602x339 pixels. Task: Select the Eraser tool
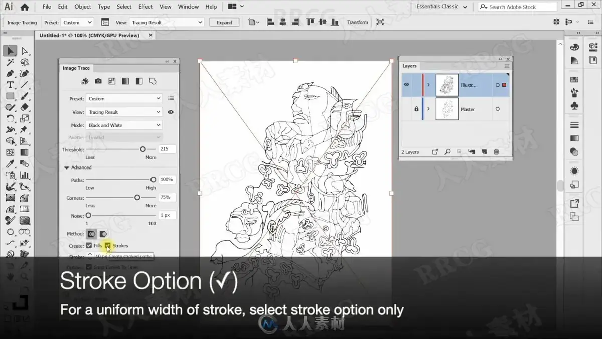click(24, 107)
